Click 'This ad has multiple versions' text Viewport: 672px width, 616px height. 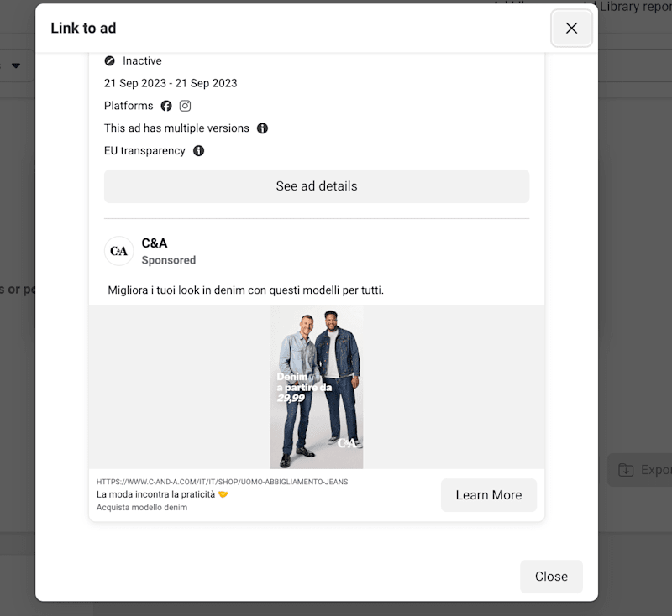pyautogui.click(x=176, y=128)
